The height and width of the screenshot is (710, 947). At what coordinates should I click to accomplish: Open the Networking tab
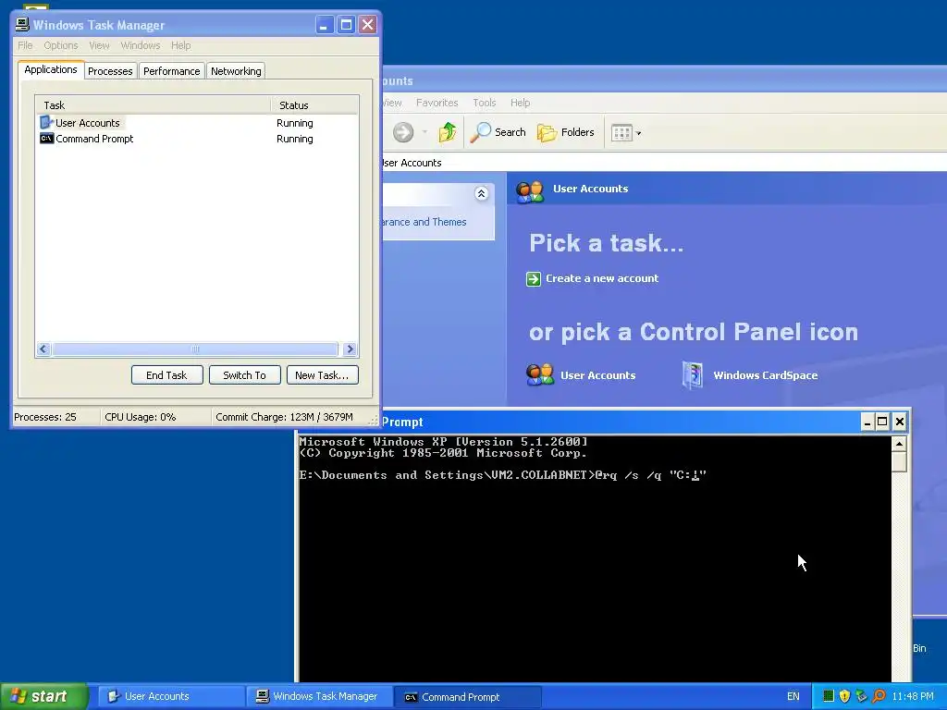coord(236,71)
